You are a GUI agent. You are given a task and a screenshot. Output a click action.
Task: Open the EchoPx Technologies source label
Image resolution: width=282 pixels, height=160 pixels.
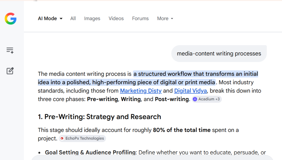tap(85, 139)
